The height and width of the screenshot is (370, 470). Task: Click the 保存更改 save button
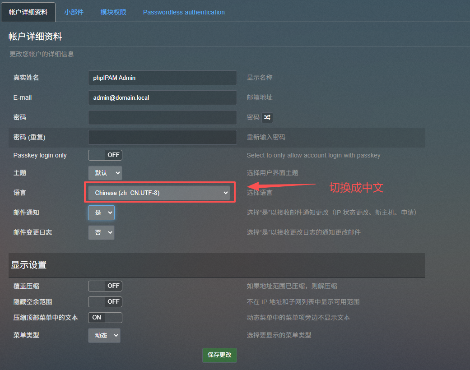219,355
